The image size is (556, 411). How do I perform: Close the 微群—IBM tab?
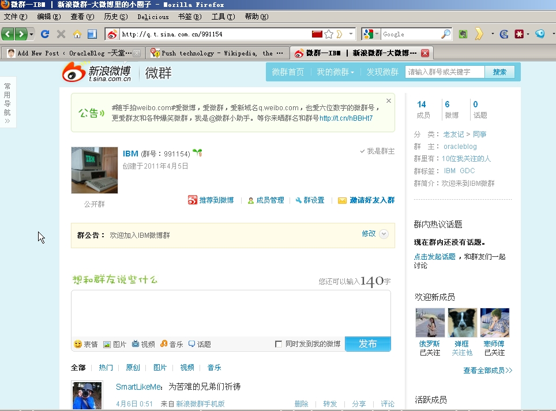coord(425,53)
